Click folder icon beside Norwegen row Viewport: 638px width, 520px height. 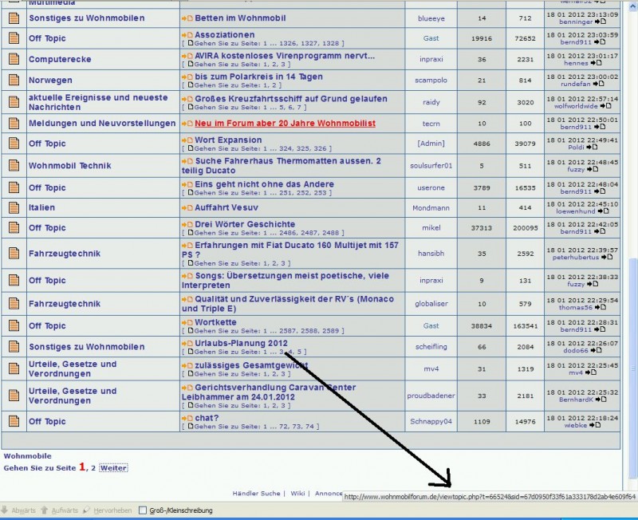click(14, 80)
